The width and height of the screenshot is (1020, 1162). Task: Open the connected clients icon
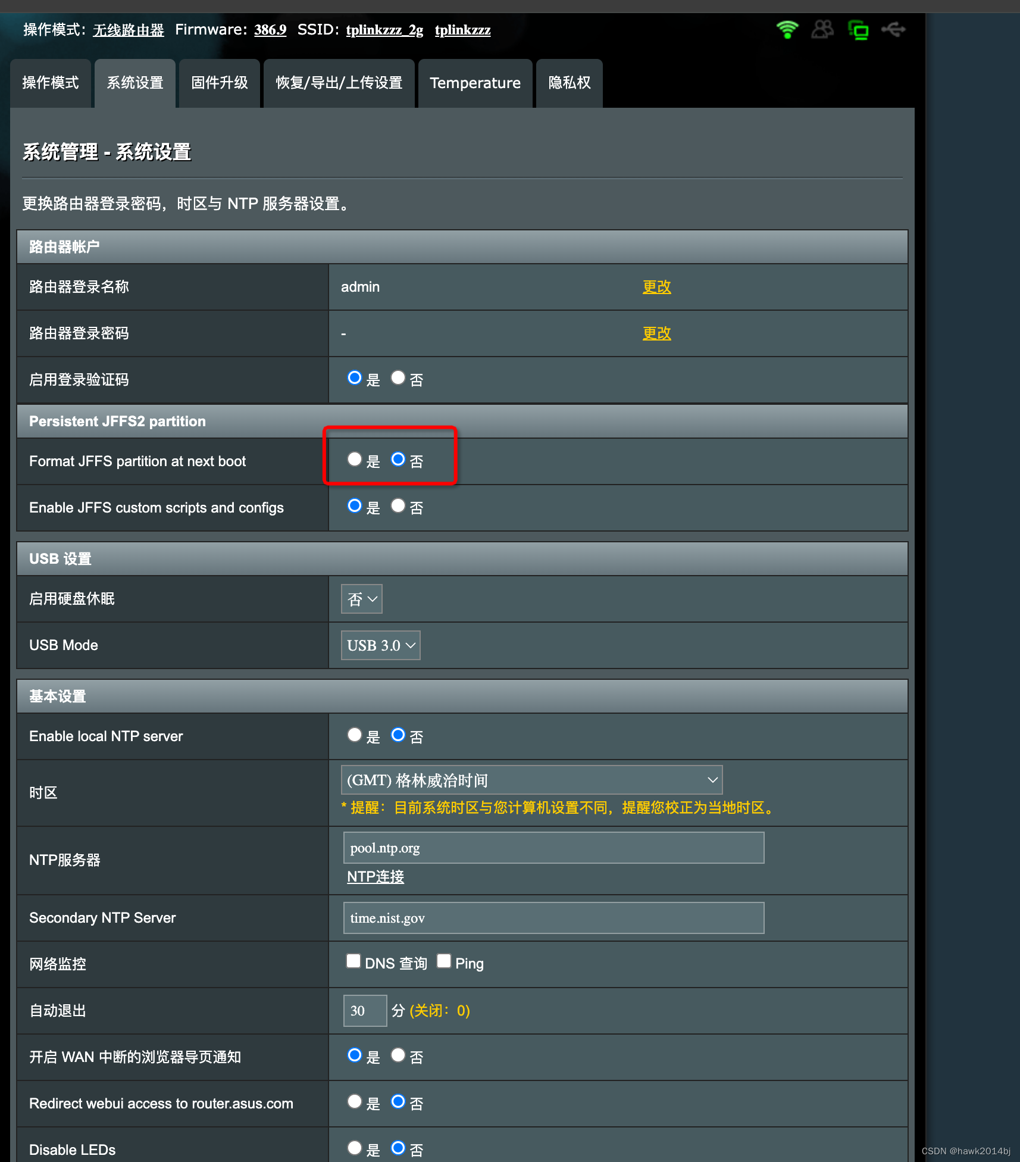pyautogui.click(x=822, y=29)
